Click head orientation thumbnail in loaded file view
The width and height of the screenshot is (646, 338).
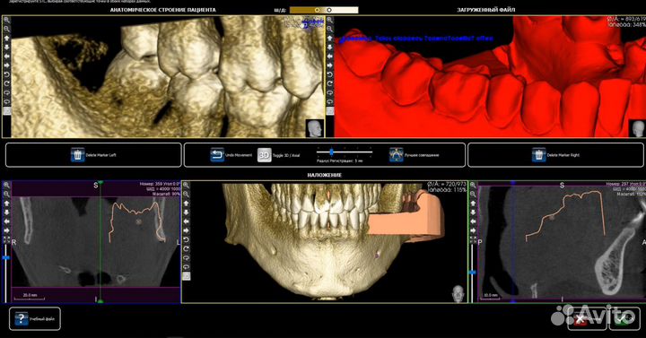pos(637,128)
